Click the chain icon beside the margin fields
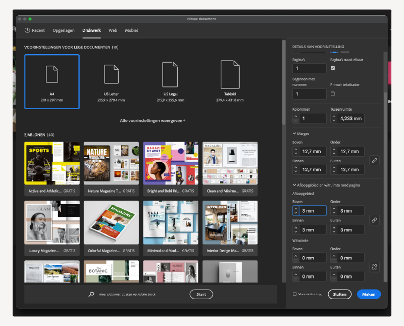404x326 pixels. coord(374,160)
